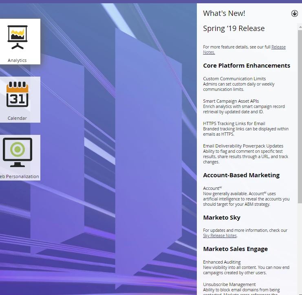Click the Release Notes link

[244, 49]
